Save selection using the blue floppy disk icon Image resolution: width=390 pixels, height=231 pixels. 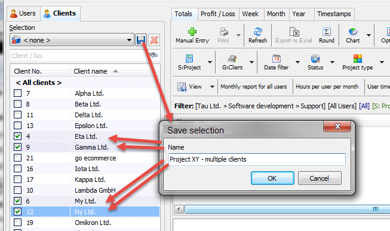[x=141, y=40]
